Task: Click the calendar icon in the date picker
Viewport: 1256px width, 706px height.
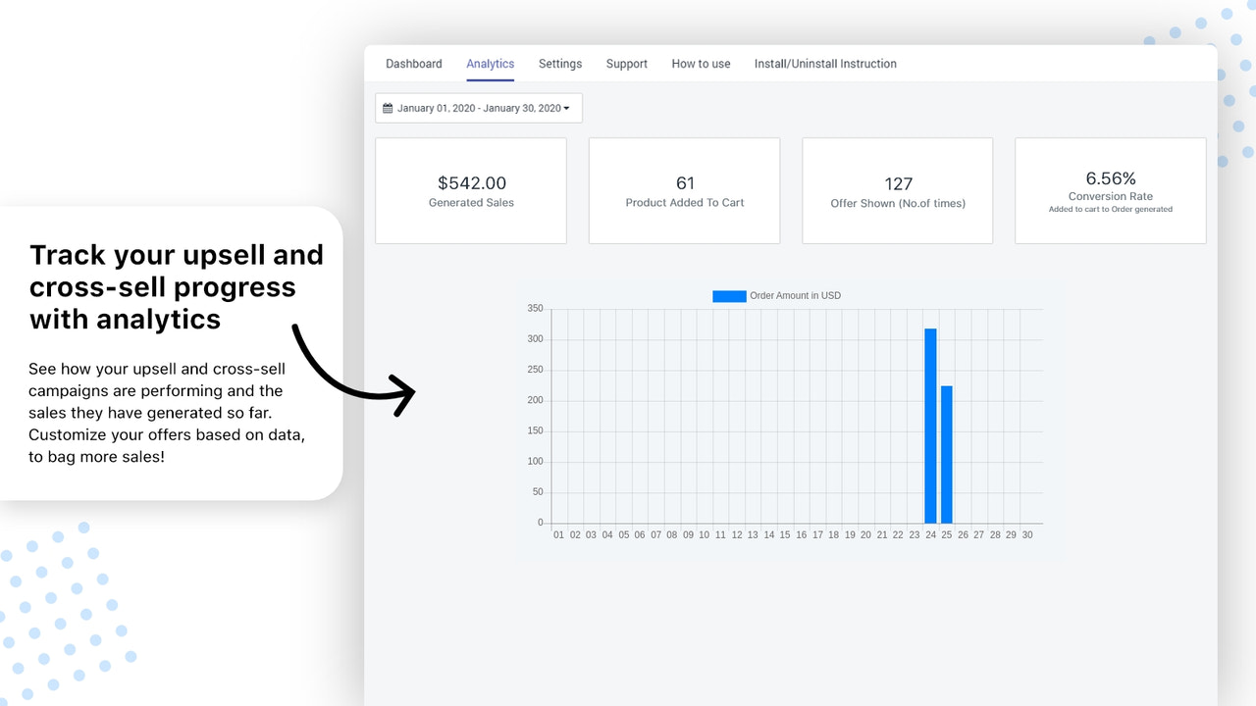Action: (x=388, y=108)
